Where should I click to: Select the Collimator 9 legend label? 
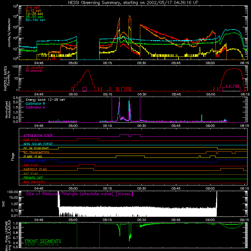click(x=35, y=107)
